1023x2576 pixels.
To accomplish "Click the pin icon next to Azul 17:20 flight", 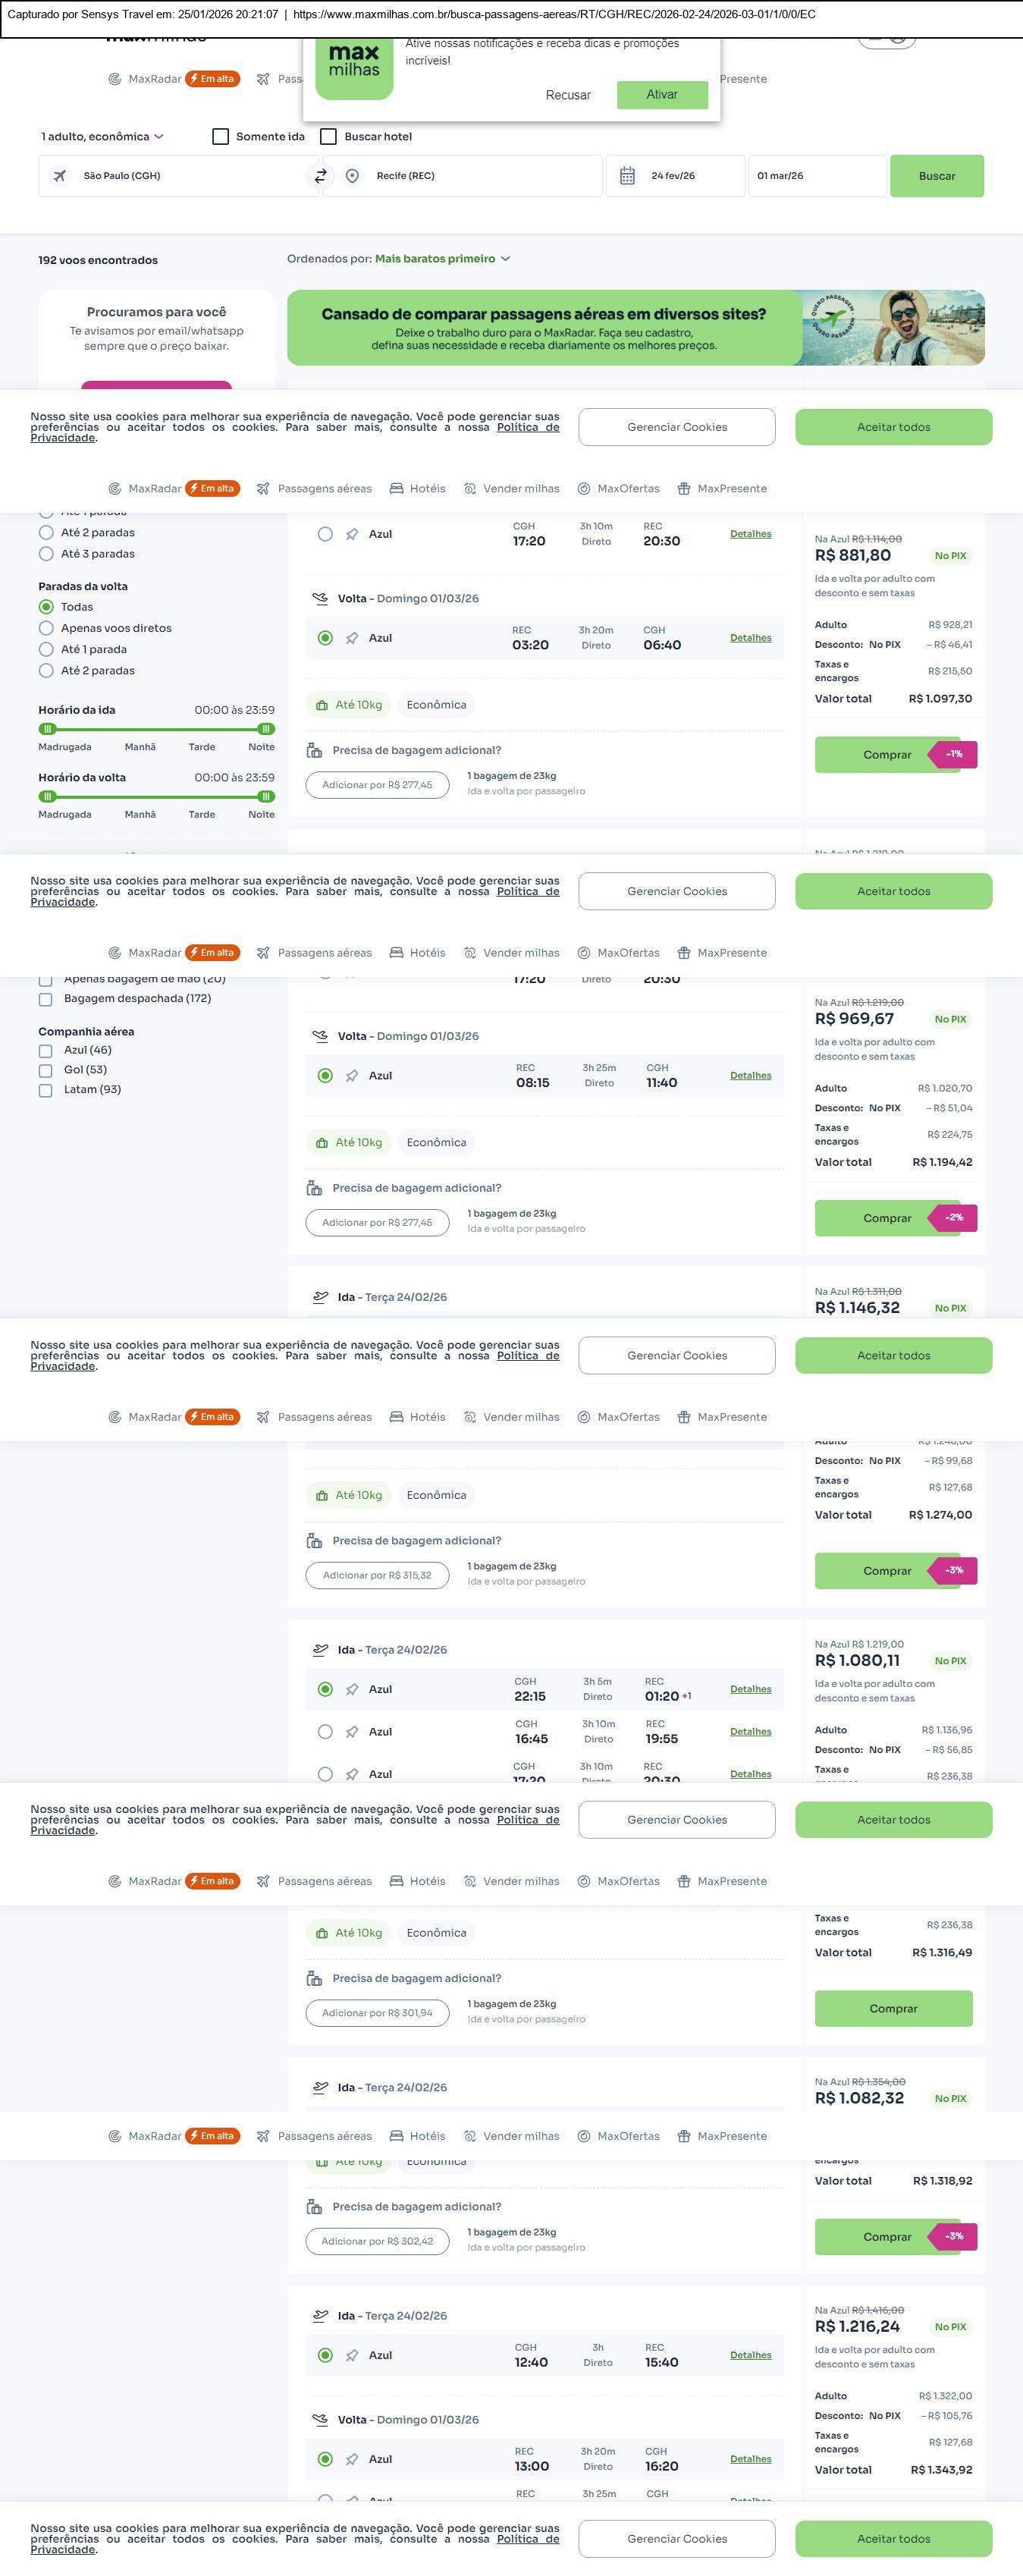I will point(352,534).
